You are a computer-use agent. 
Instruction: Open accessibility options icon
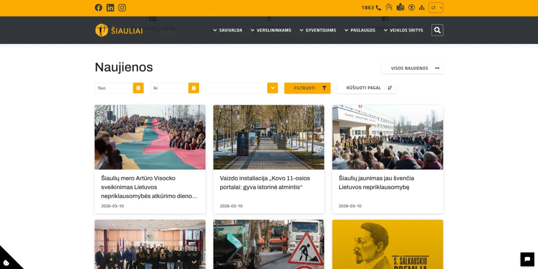(x=411, y=8)
